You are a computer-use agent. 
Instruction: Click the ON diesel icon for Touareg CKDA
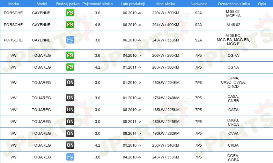tap(70, 145)
